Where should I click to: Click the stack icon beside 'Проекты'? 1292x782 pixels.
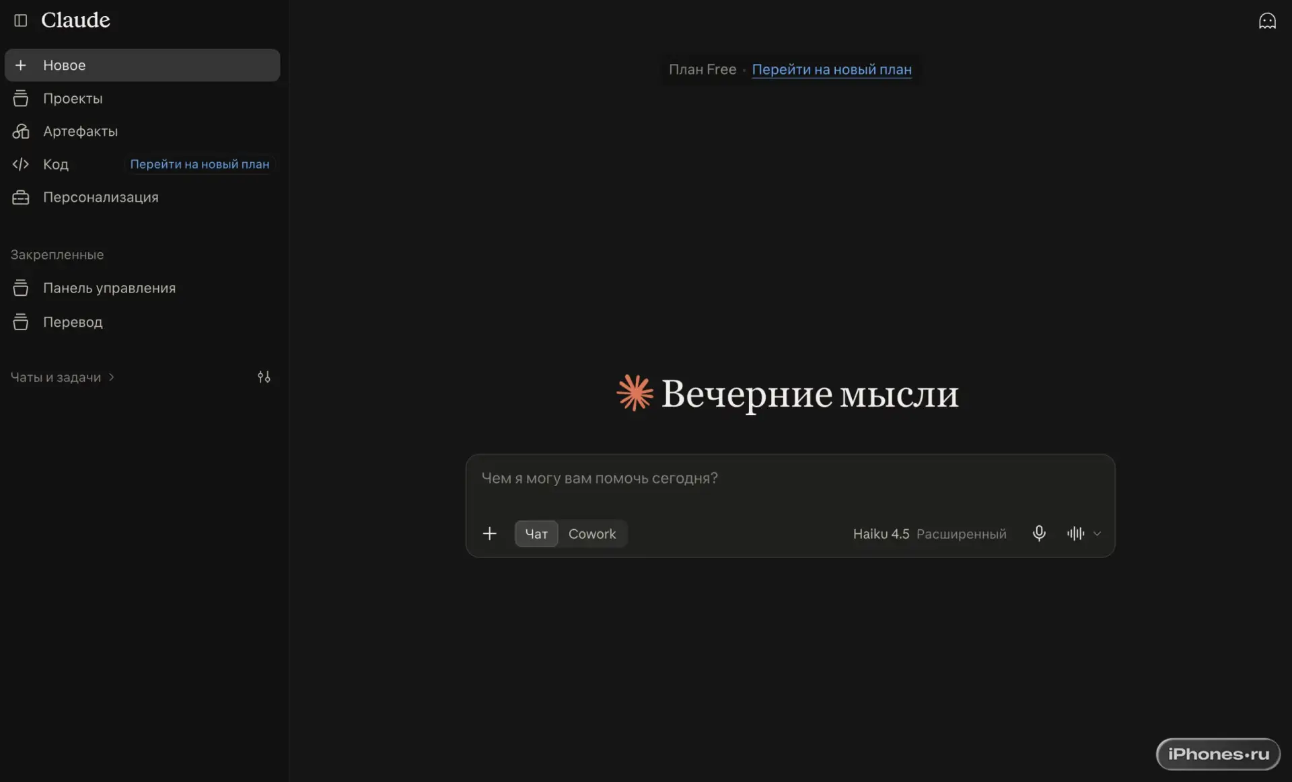[x=21, y=98]
